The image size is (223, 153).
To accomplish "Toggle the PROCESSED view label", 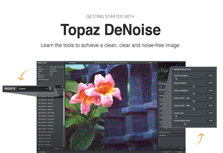I will click(72, 63).
